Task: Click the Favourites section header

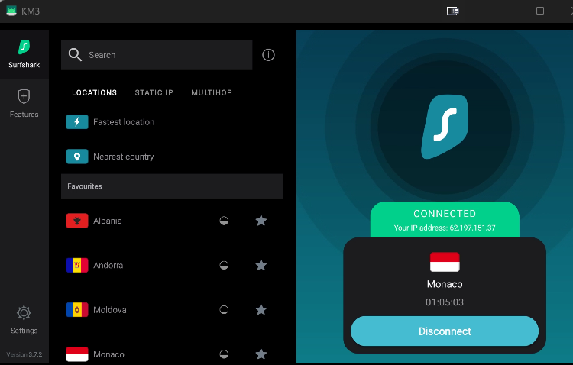Action: pyautogui.click(x=172, y=186)
